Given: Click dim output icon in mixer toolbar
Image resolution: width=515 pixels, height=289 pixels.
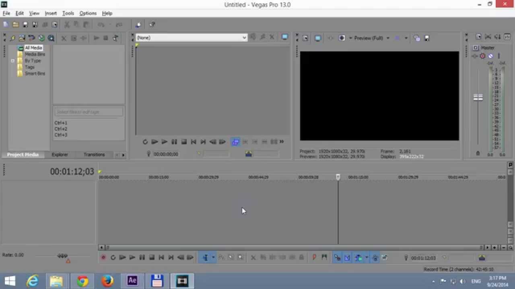Looking at the screenshot, I should pos(498,37).
